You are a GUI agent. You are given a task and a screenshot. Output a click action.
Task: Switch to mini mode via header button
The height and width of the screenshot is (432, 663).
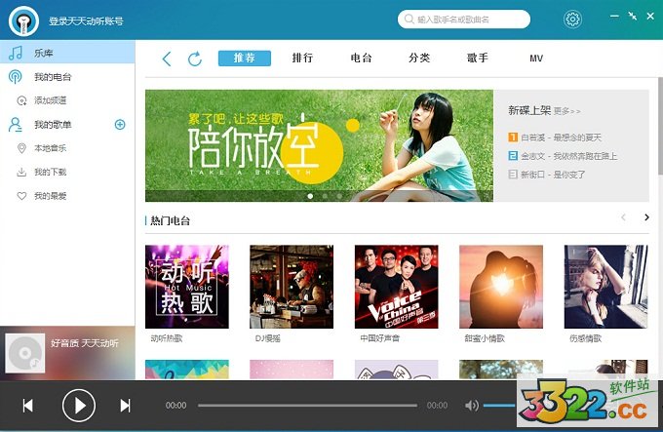coord(632,16)
